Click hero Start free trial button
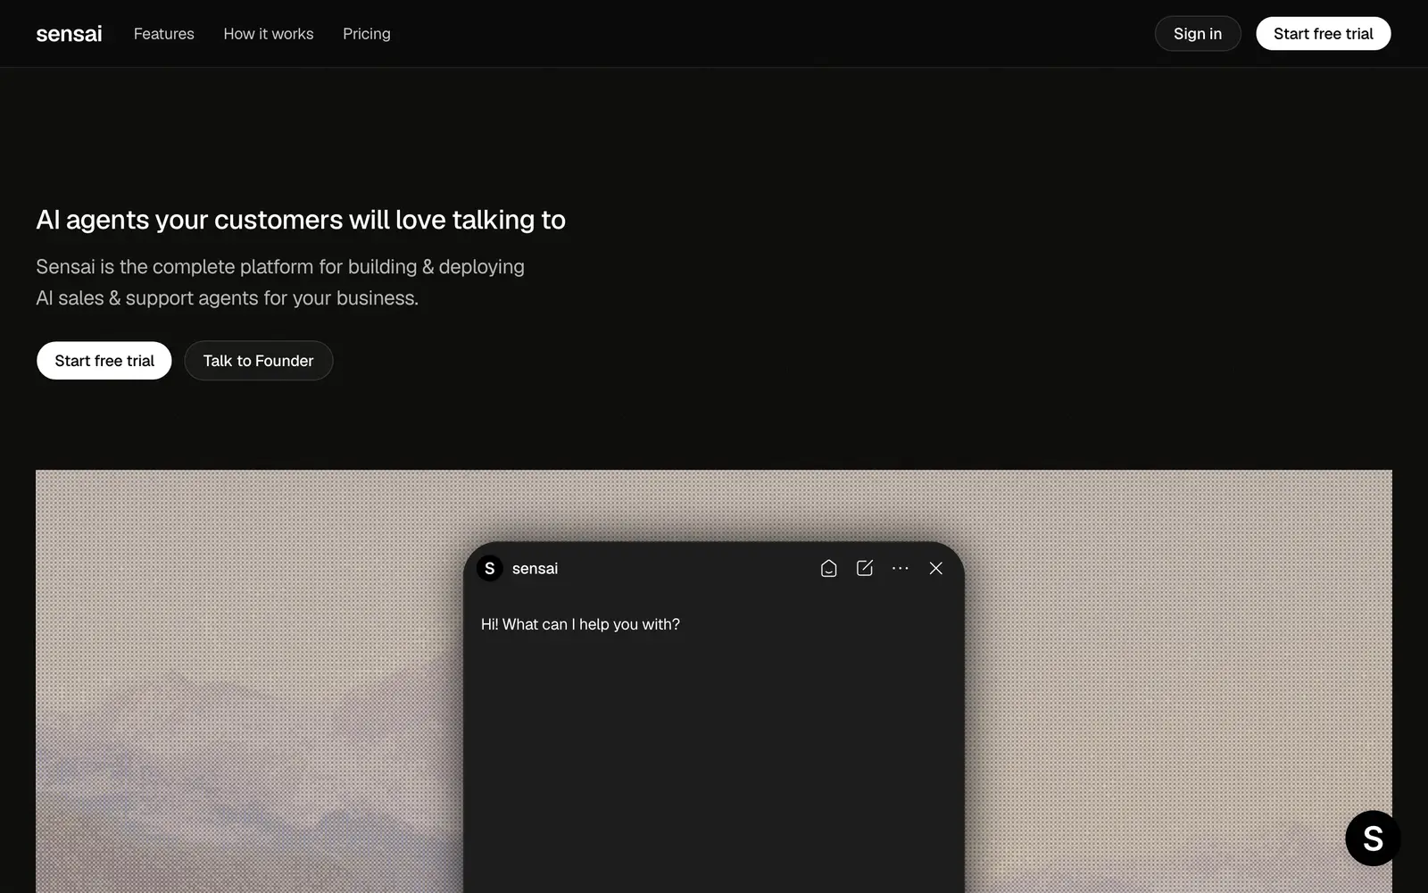 pyautogui.click(x=104, y=361)
